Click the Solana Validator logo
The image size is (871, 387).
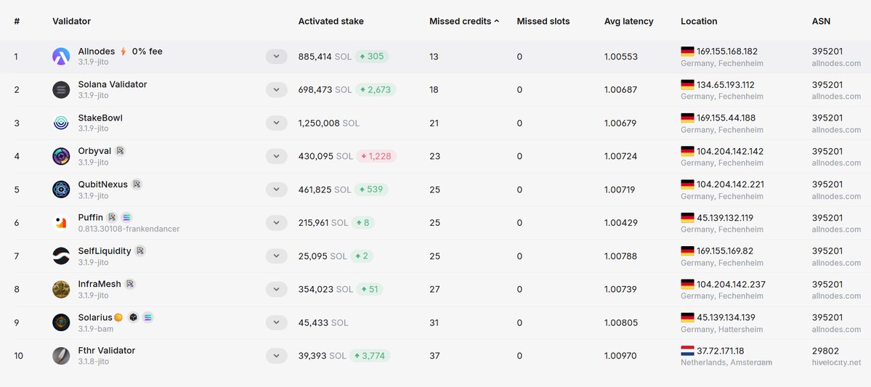61,90
